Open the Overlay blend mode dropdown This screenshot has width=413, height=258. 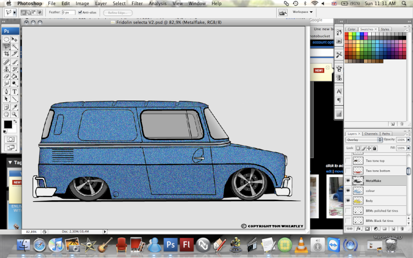pos(364,140)
